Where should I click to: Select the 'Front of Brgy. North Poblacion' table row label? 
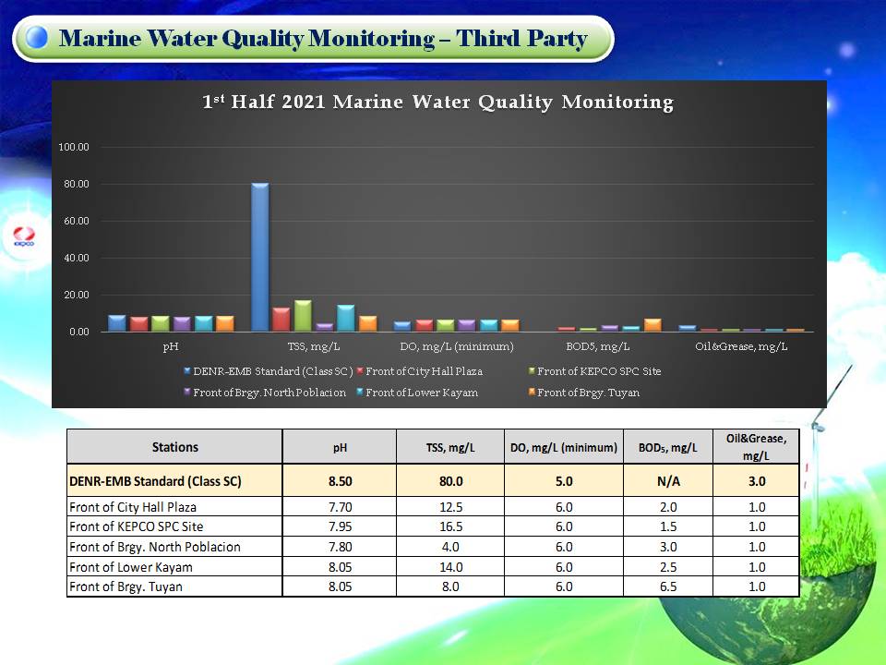155,547
